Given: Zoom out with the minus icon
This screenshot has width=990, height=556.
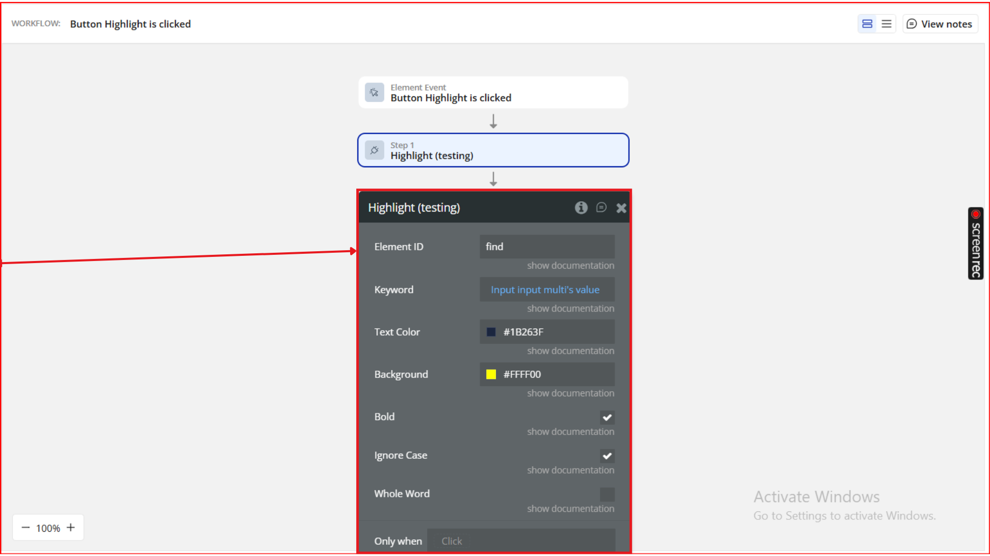Looking at the screenshot, I should (25, 528).
